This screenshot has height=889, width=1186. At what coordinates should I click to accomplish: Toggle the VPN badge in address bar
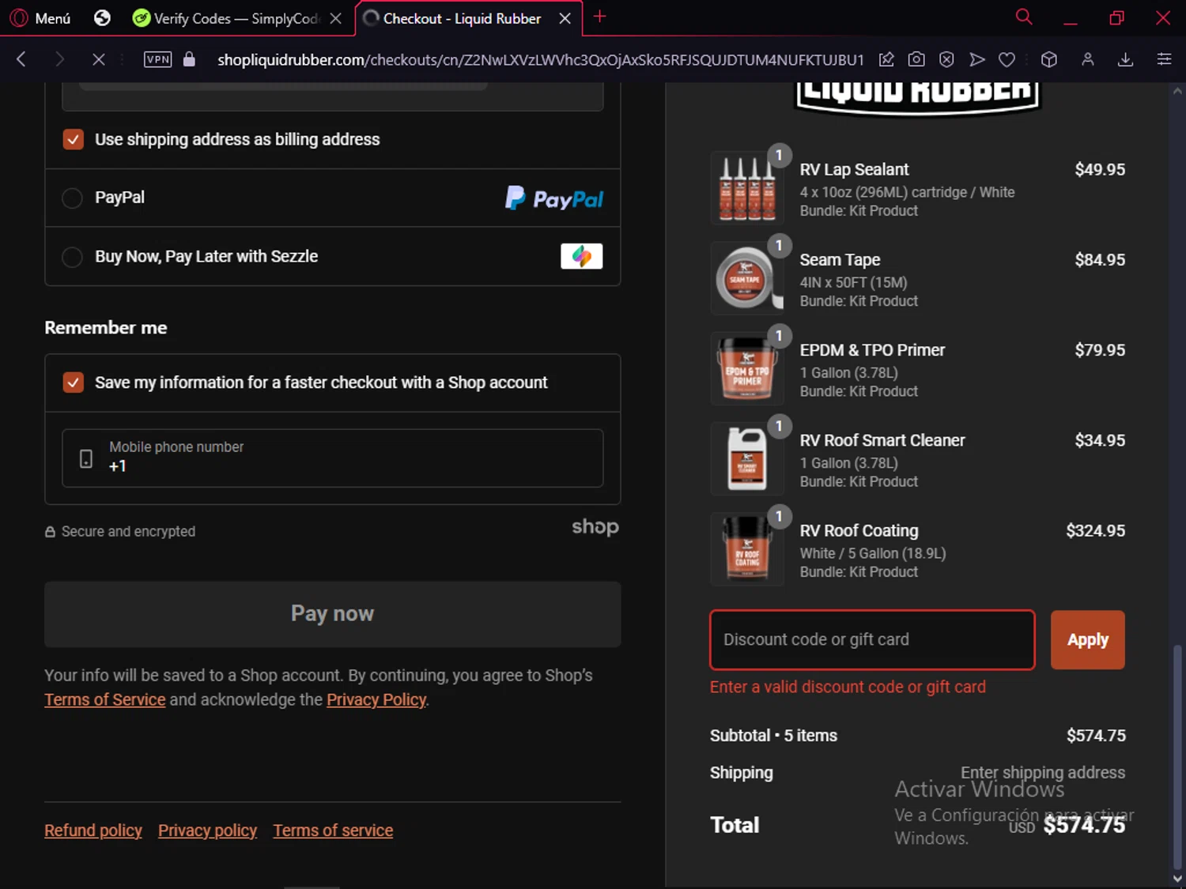pos(157,59)
